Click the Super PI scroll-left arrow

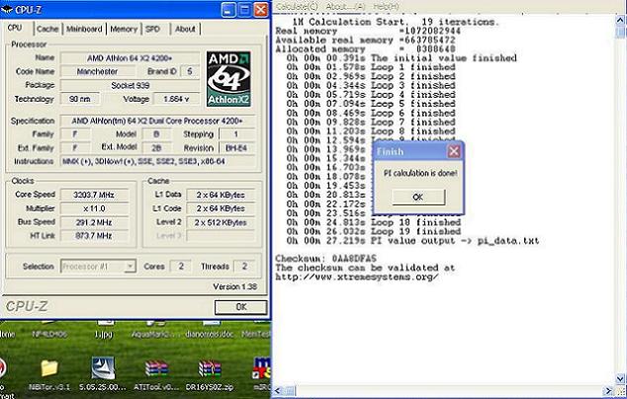tap(279, 391)
